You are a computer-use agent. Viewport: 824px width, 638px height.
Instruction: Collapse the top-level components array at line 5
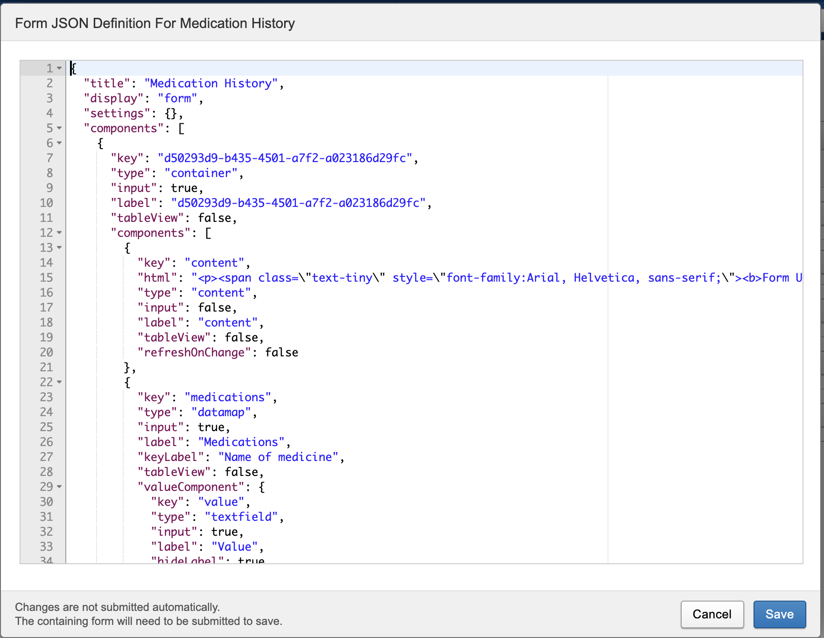coord(59,128)
